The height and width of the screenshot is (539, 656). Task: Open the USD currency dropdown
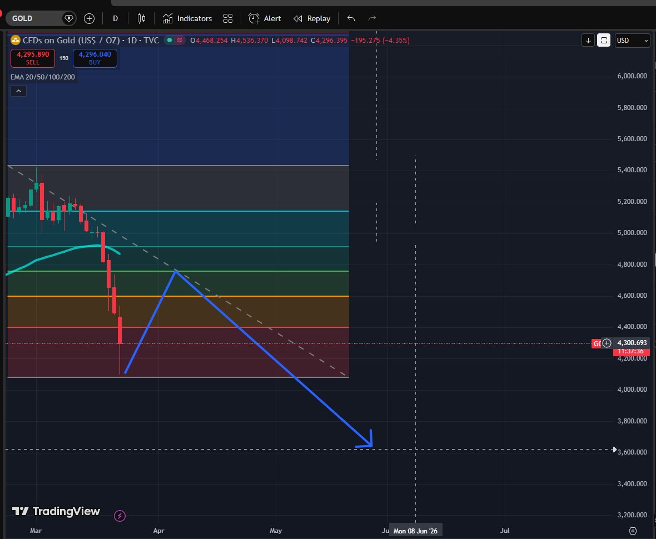point(632,40)
